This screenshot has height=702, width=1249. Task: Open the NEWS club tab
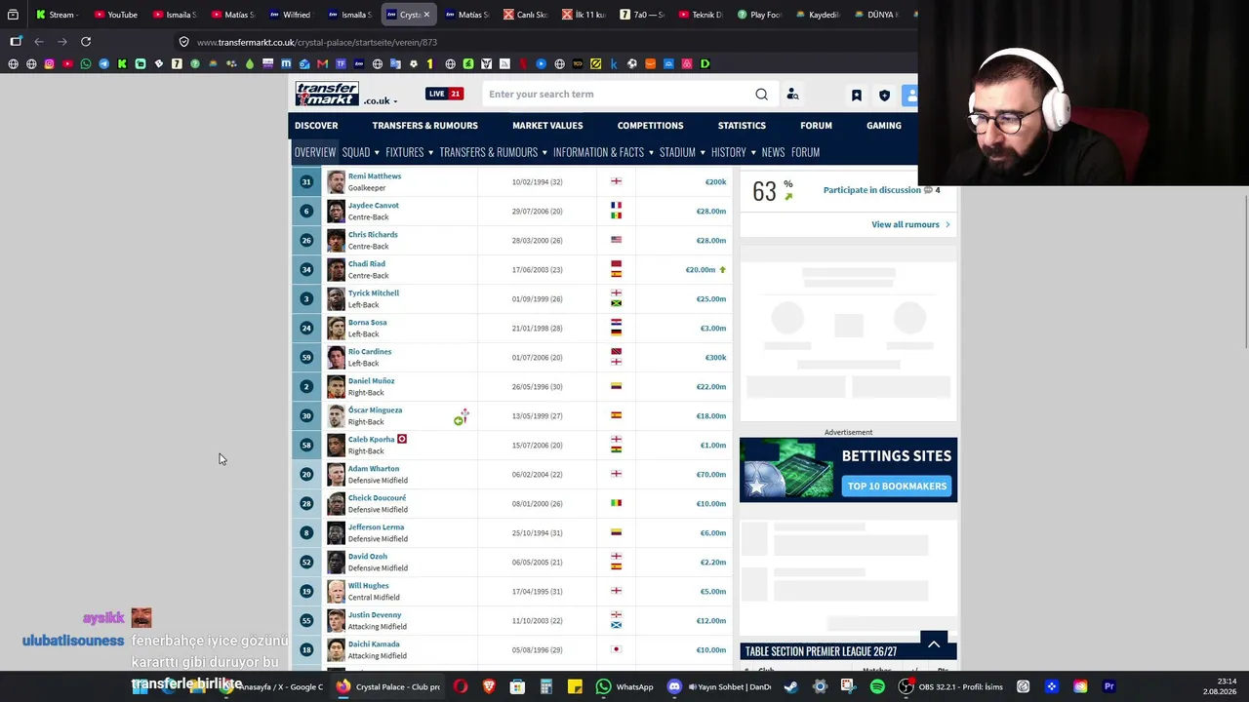click(773, 152)
